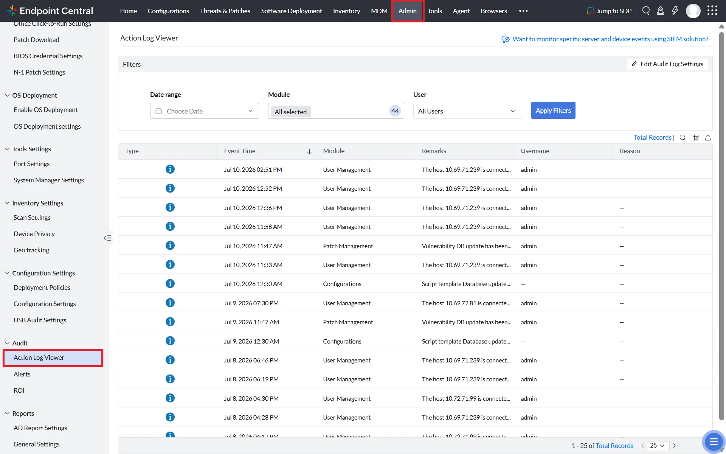Collapse the Audit section
Viewport: 726px width, 454px height.
pyautogui.click(x=7, y=343)
